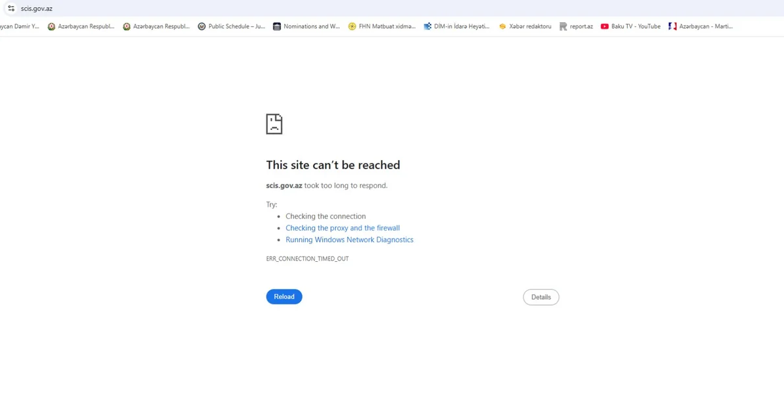This screenshot has height=399, width=784.
Task: Click the "Checking the connection" suggestion text
Action: click(x=325, y=216)
